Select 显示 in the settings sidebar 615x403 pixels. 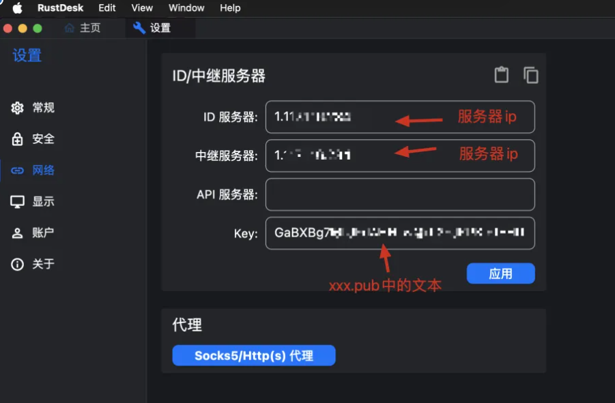point(43,202)
